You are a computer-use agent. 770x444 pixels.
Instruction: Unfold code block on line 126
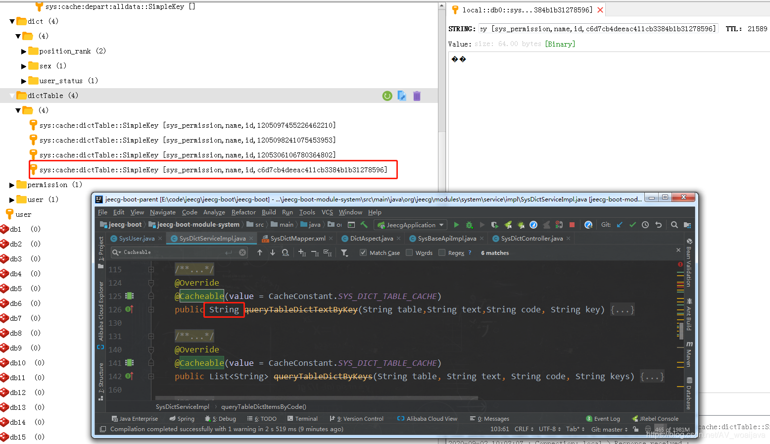click(151, 309)
